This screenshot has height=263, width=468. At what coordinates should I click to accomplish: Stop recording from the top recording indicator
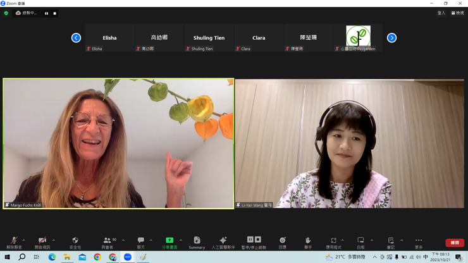click(54, 13)
